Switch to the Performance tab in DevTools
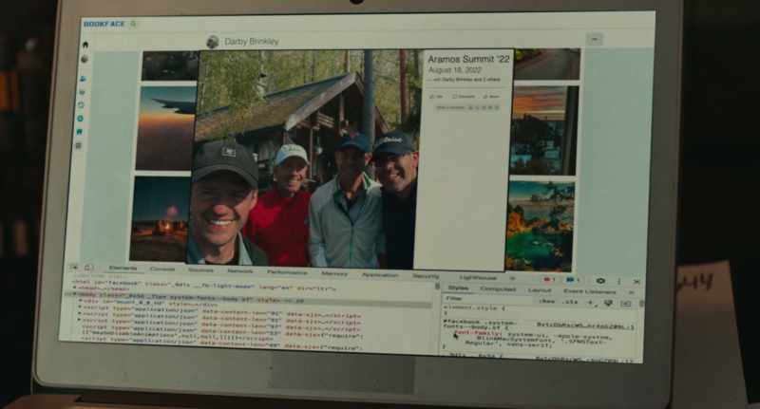 pos(287,272)
